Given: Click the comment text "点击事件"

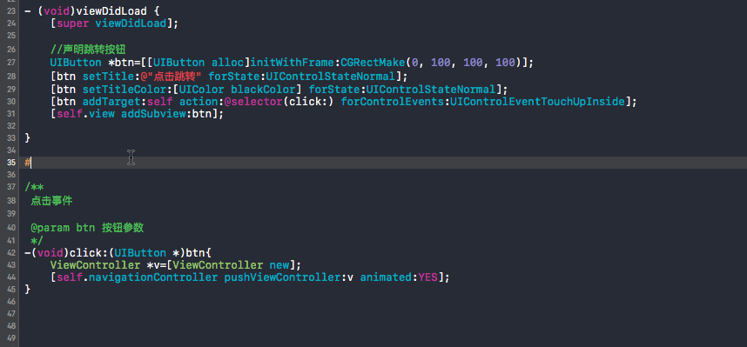Looking at the screenshot, I should [x=51, y=201].
